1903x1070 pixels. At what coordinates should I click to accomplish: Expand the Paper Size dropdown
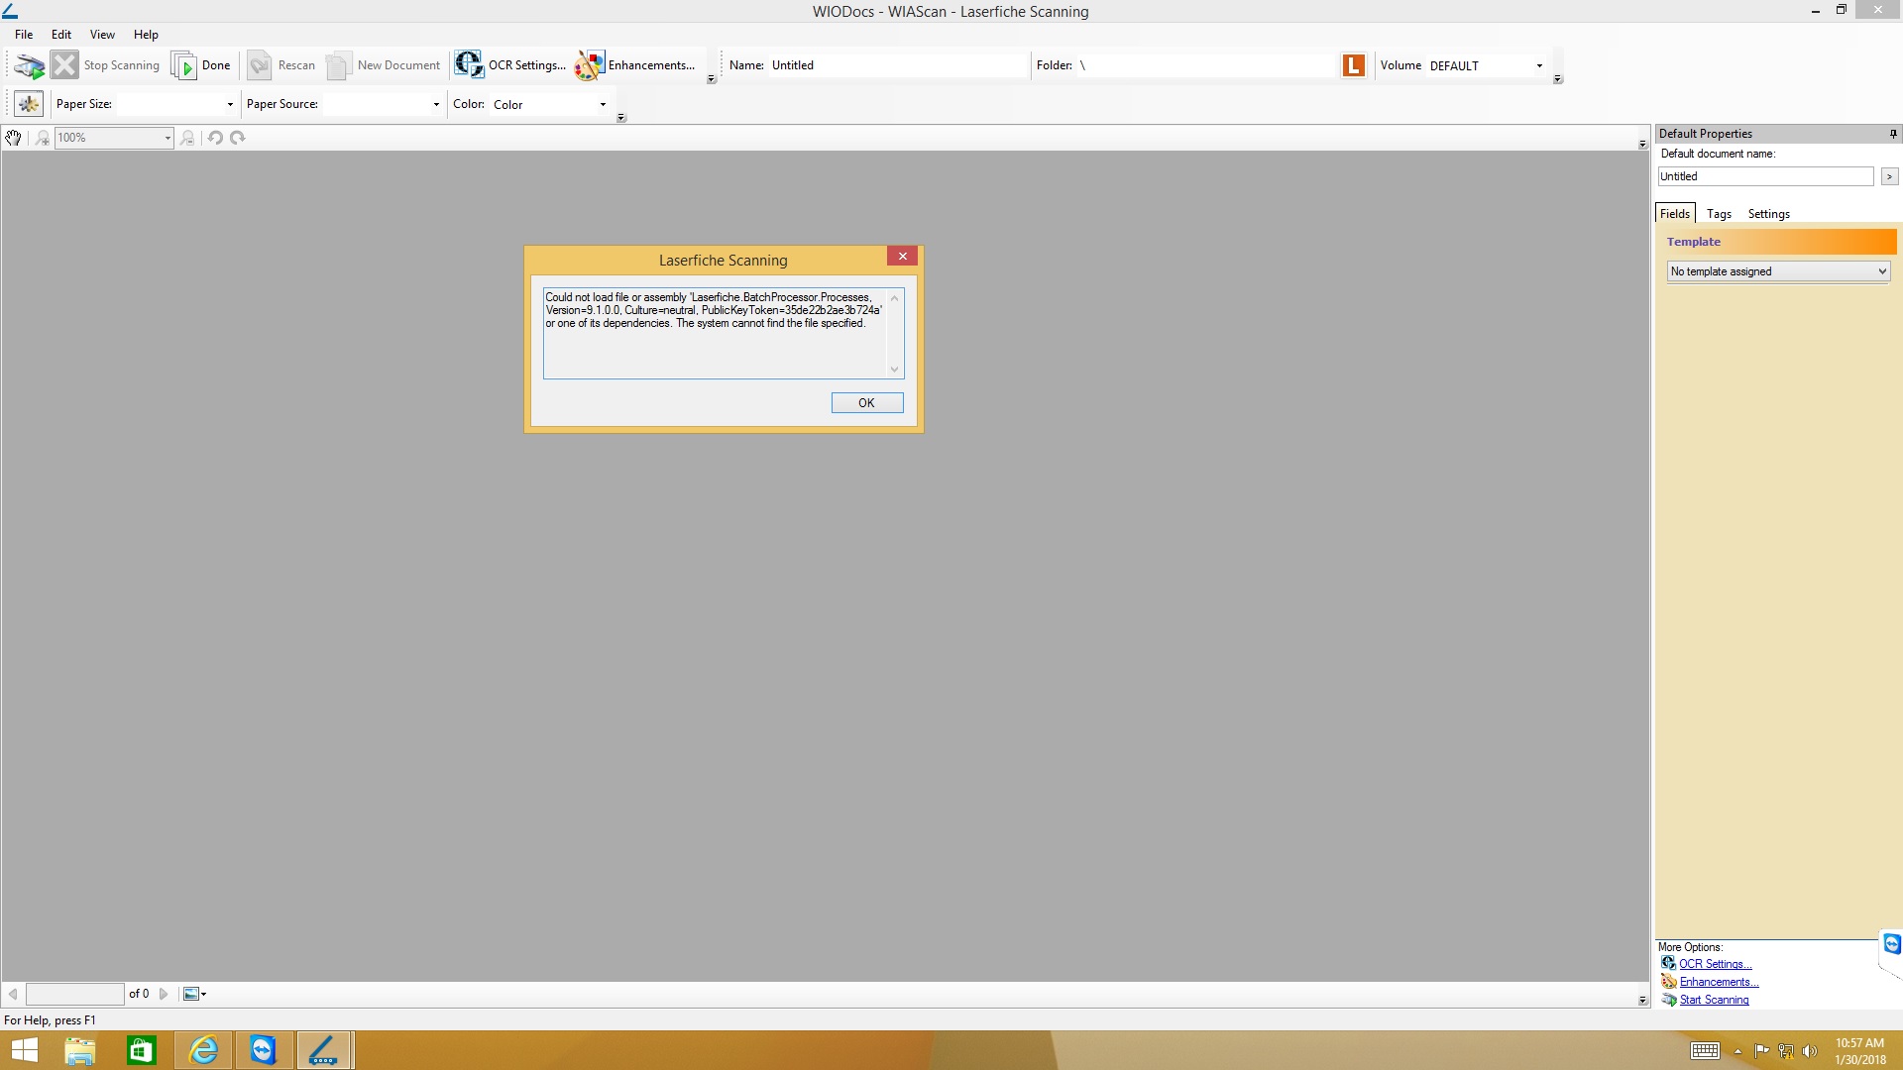pos(230,104)
